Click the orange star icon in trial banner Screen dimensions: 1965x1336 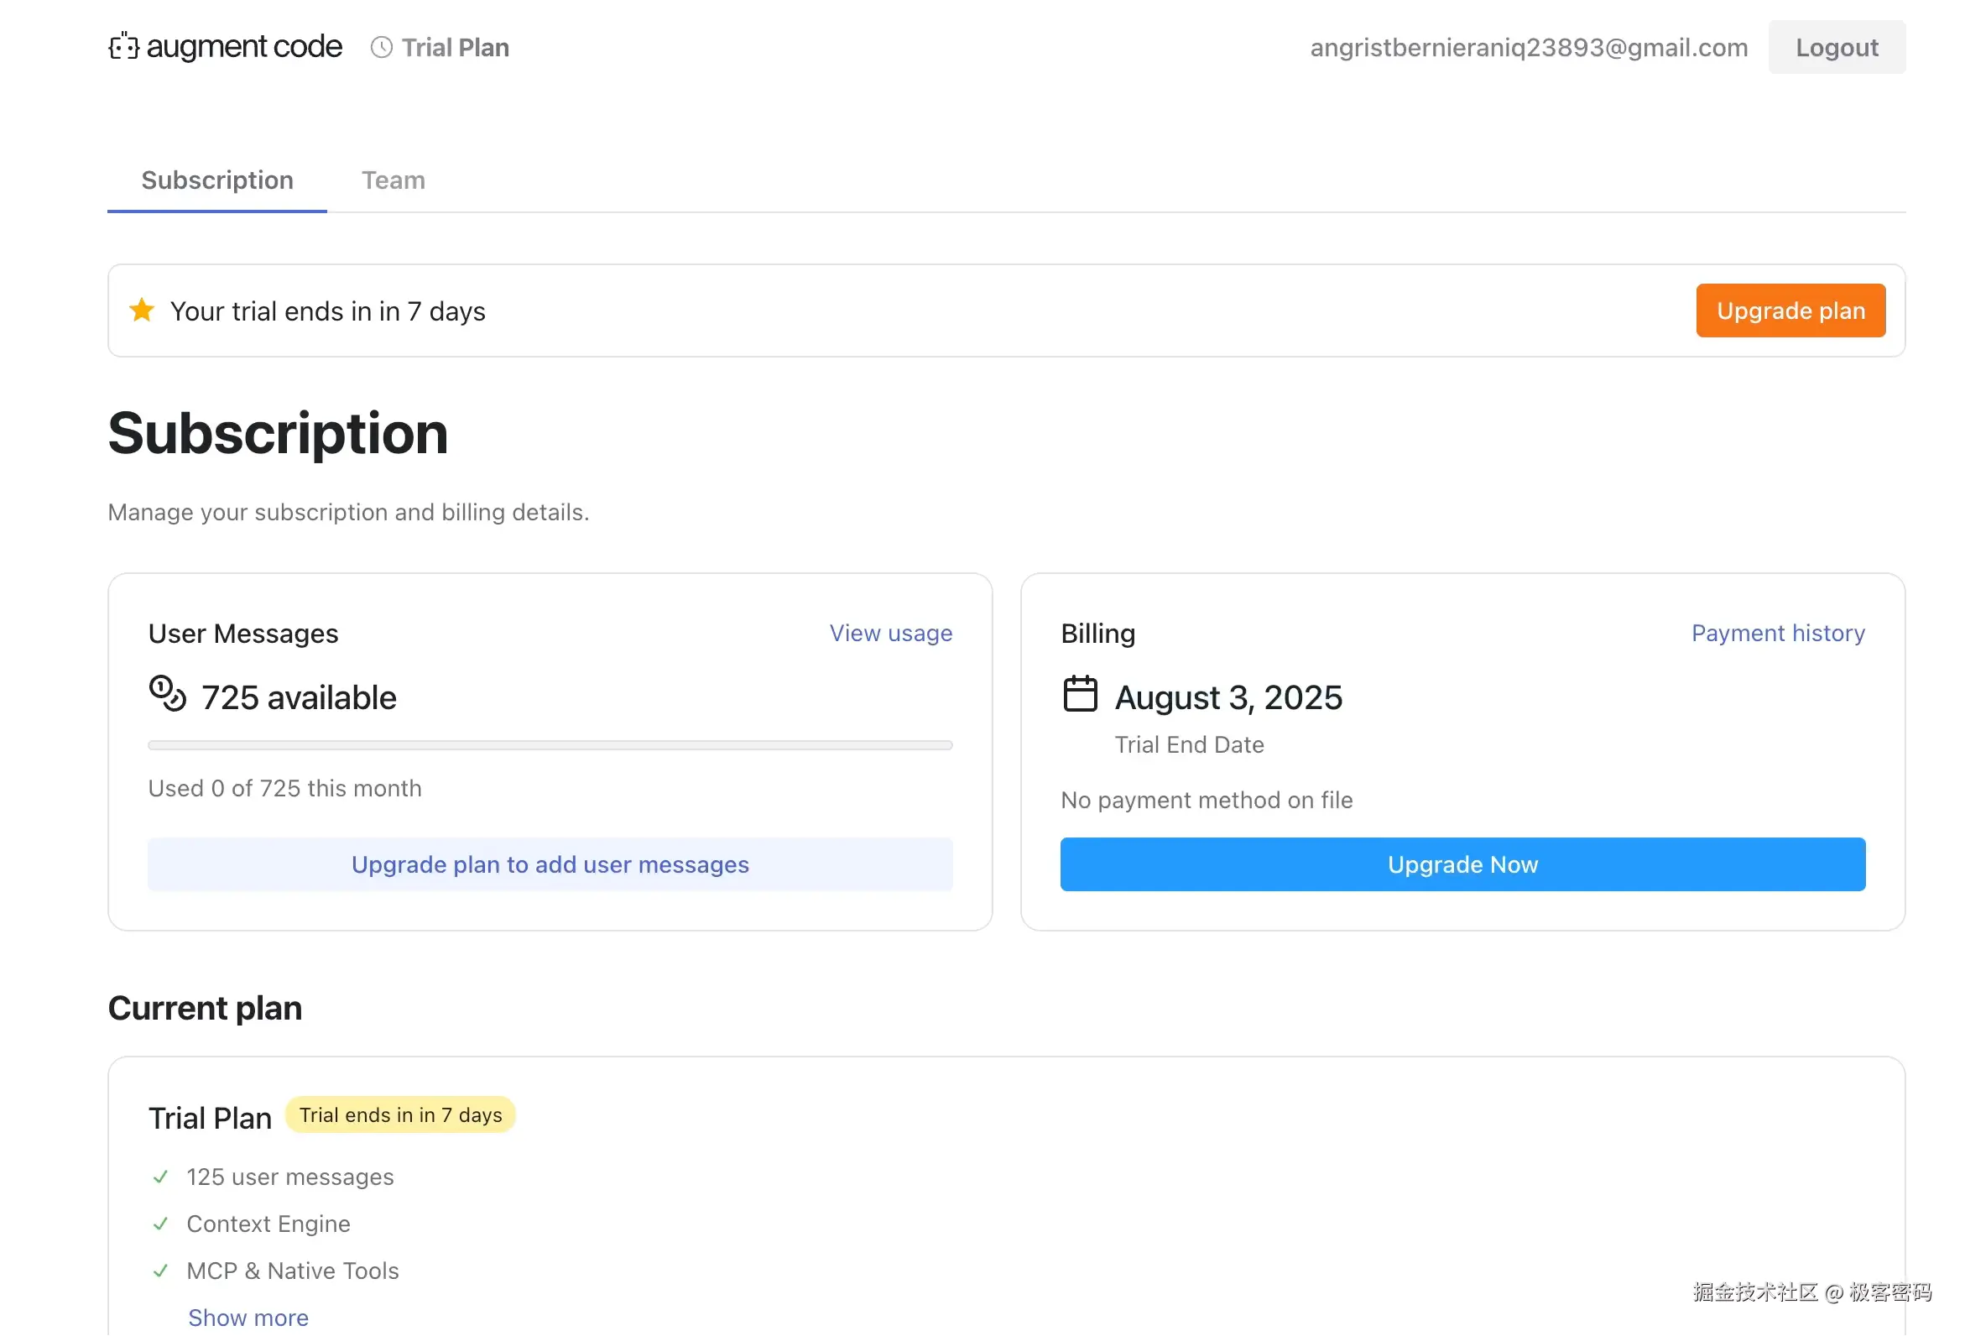click(142, 311)
